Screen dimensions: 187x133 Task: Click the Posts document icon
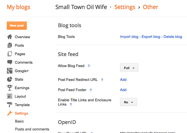(x=10, y=45)
